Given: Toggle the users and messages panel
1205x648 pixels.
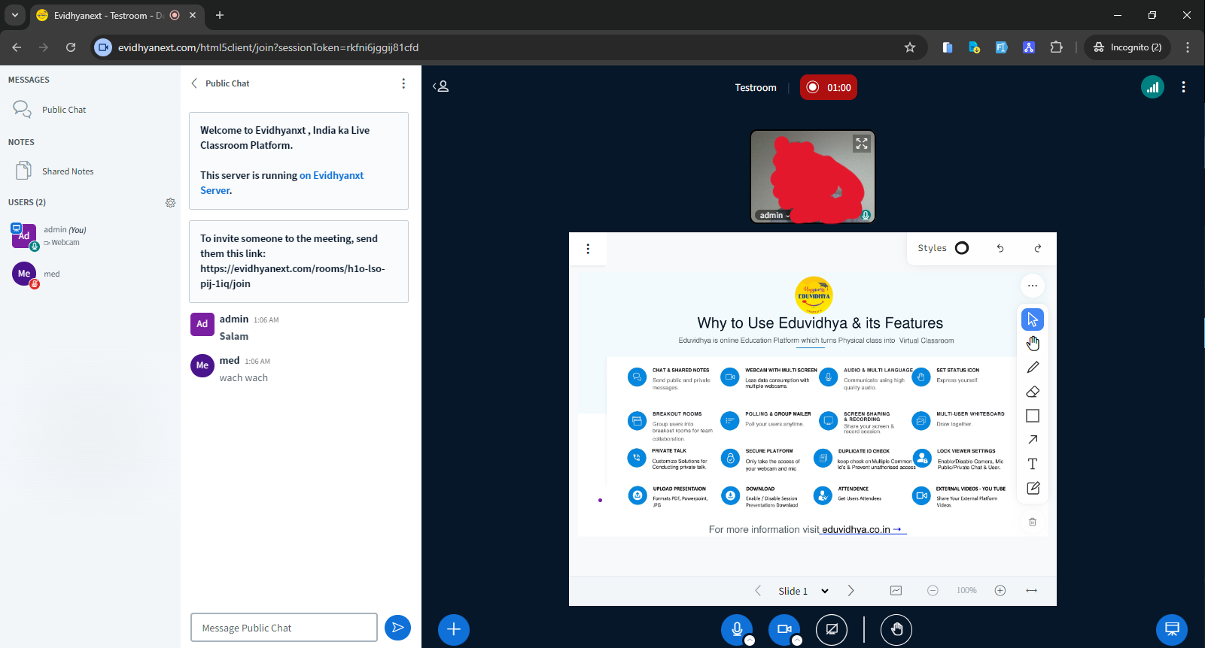Looking at the screenshot, I should (441, 86).
